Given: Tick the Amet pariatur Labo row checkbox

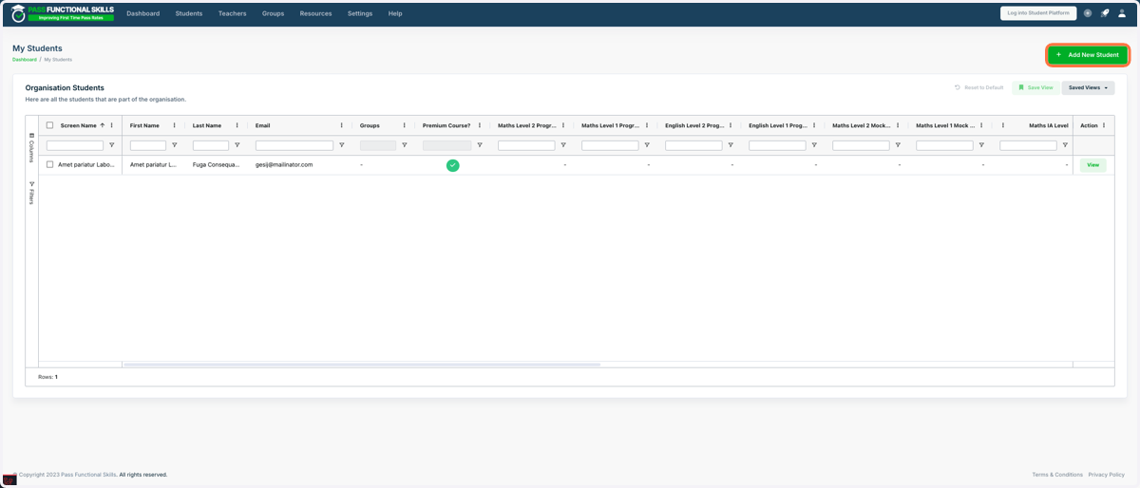Looking at the screenshot, I should tap(50, 164).
